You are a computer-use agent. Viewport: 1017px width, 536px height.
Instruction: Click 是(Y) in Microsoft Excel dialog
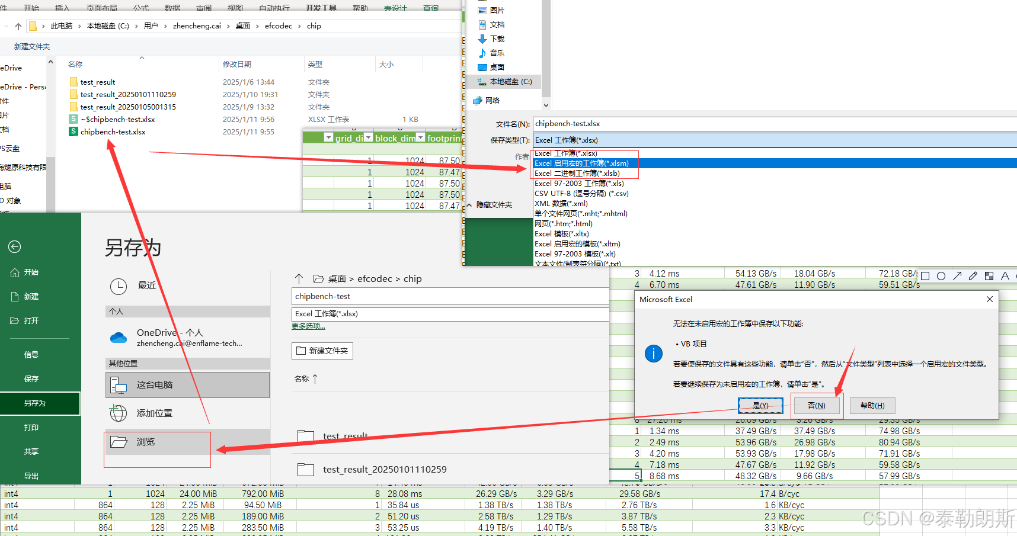(760, 406)
